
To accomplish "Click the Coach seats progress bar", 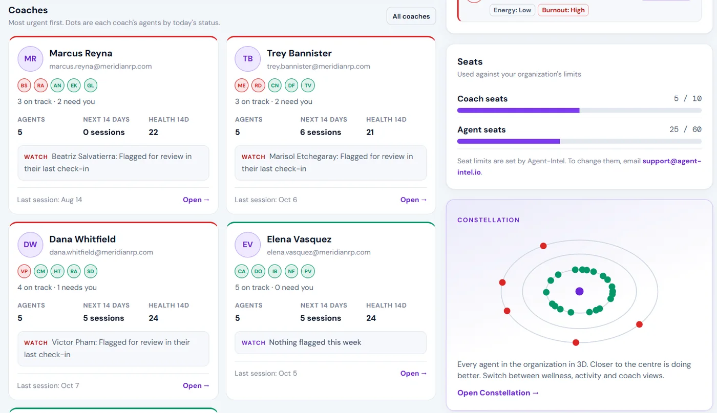I will point(579,110).
